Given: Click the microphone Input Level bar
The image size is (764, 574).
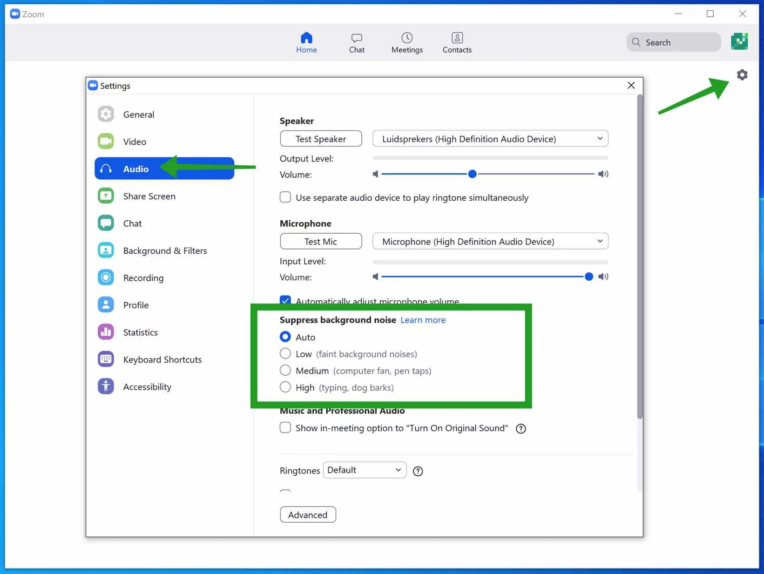Looking at the screenshot, I should click(x=490, y=262).
